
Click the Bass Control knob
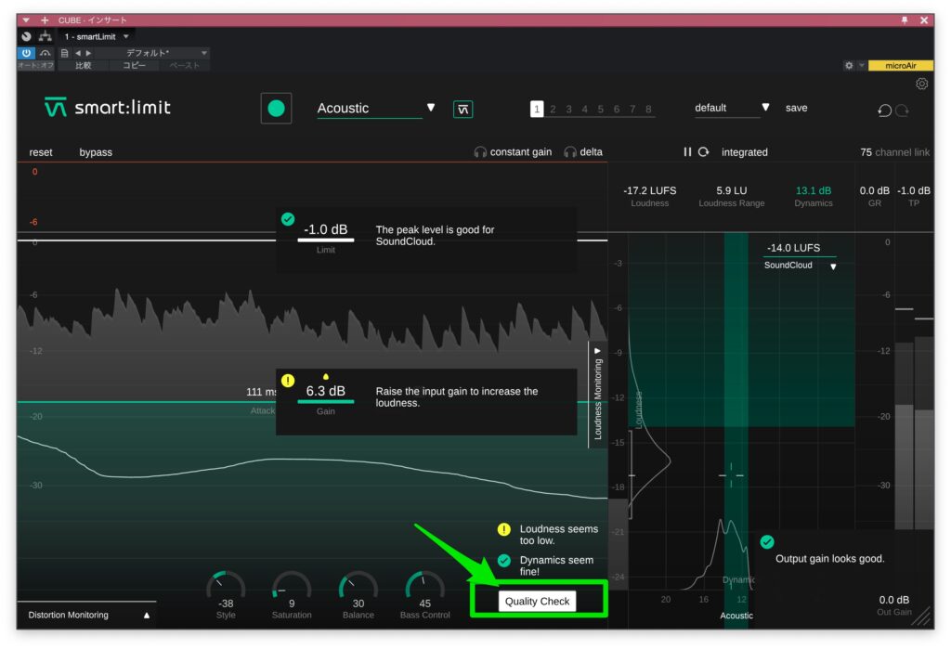(x=424, y=587)
